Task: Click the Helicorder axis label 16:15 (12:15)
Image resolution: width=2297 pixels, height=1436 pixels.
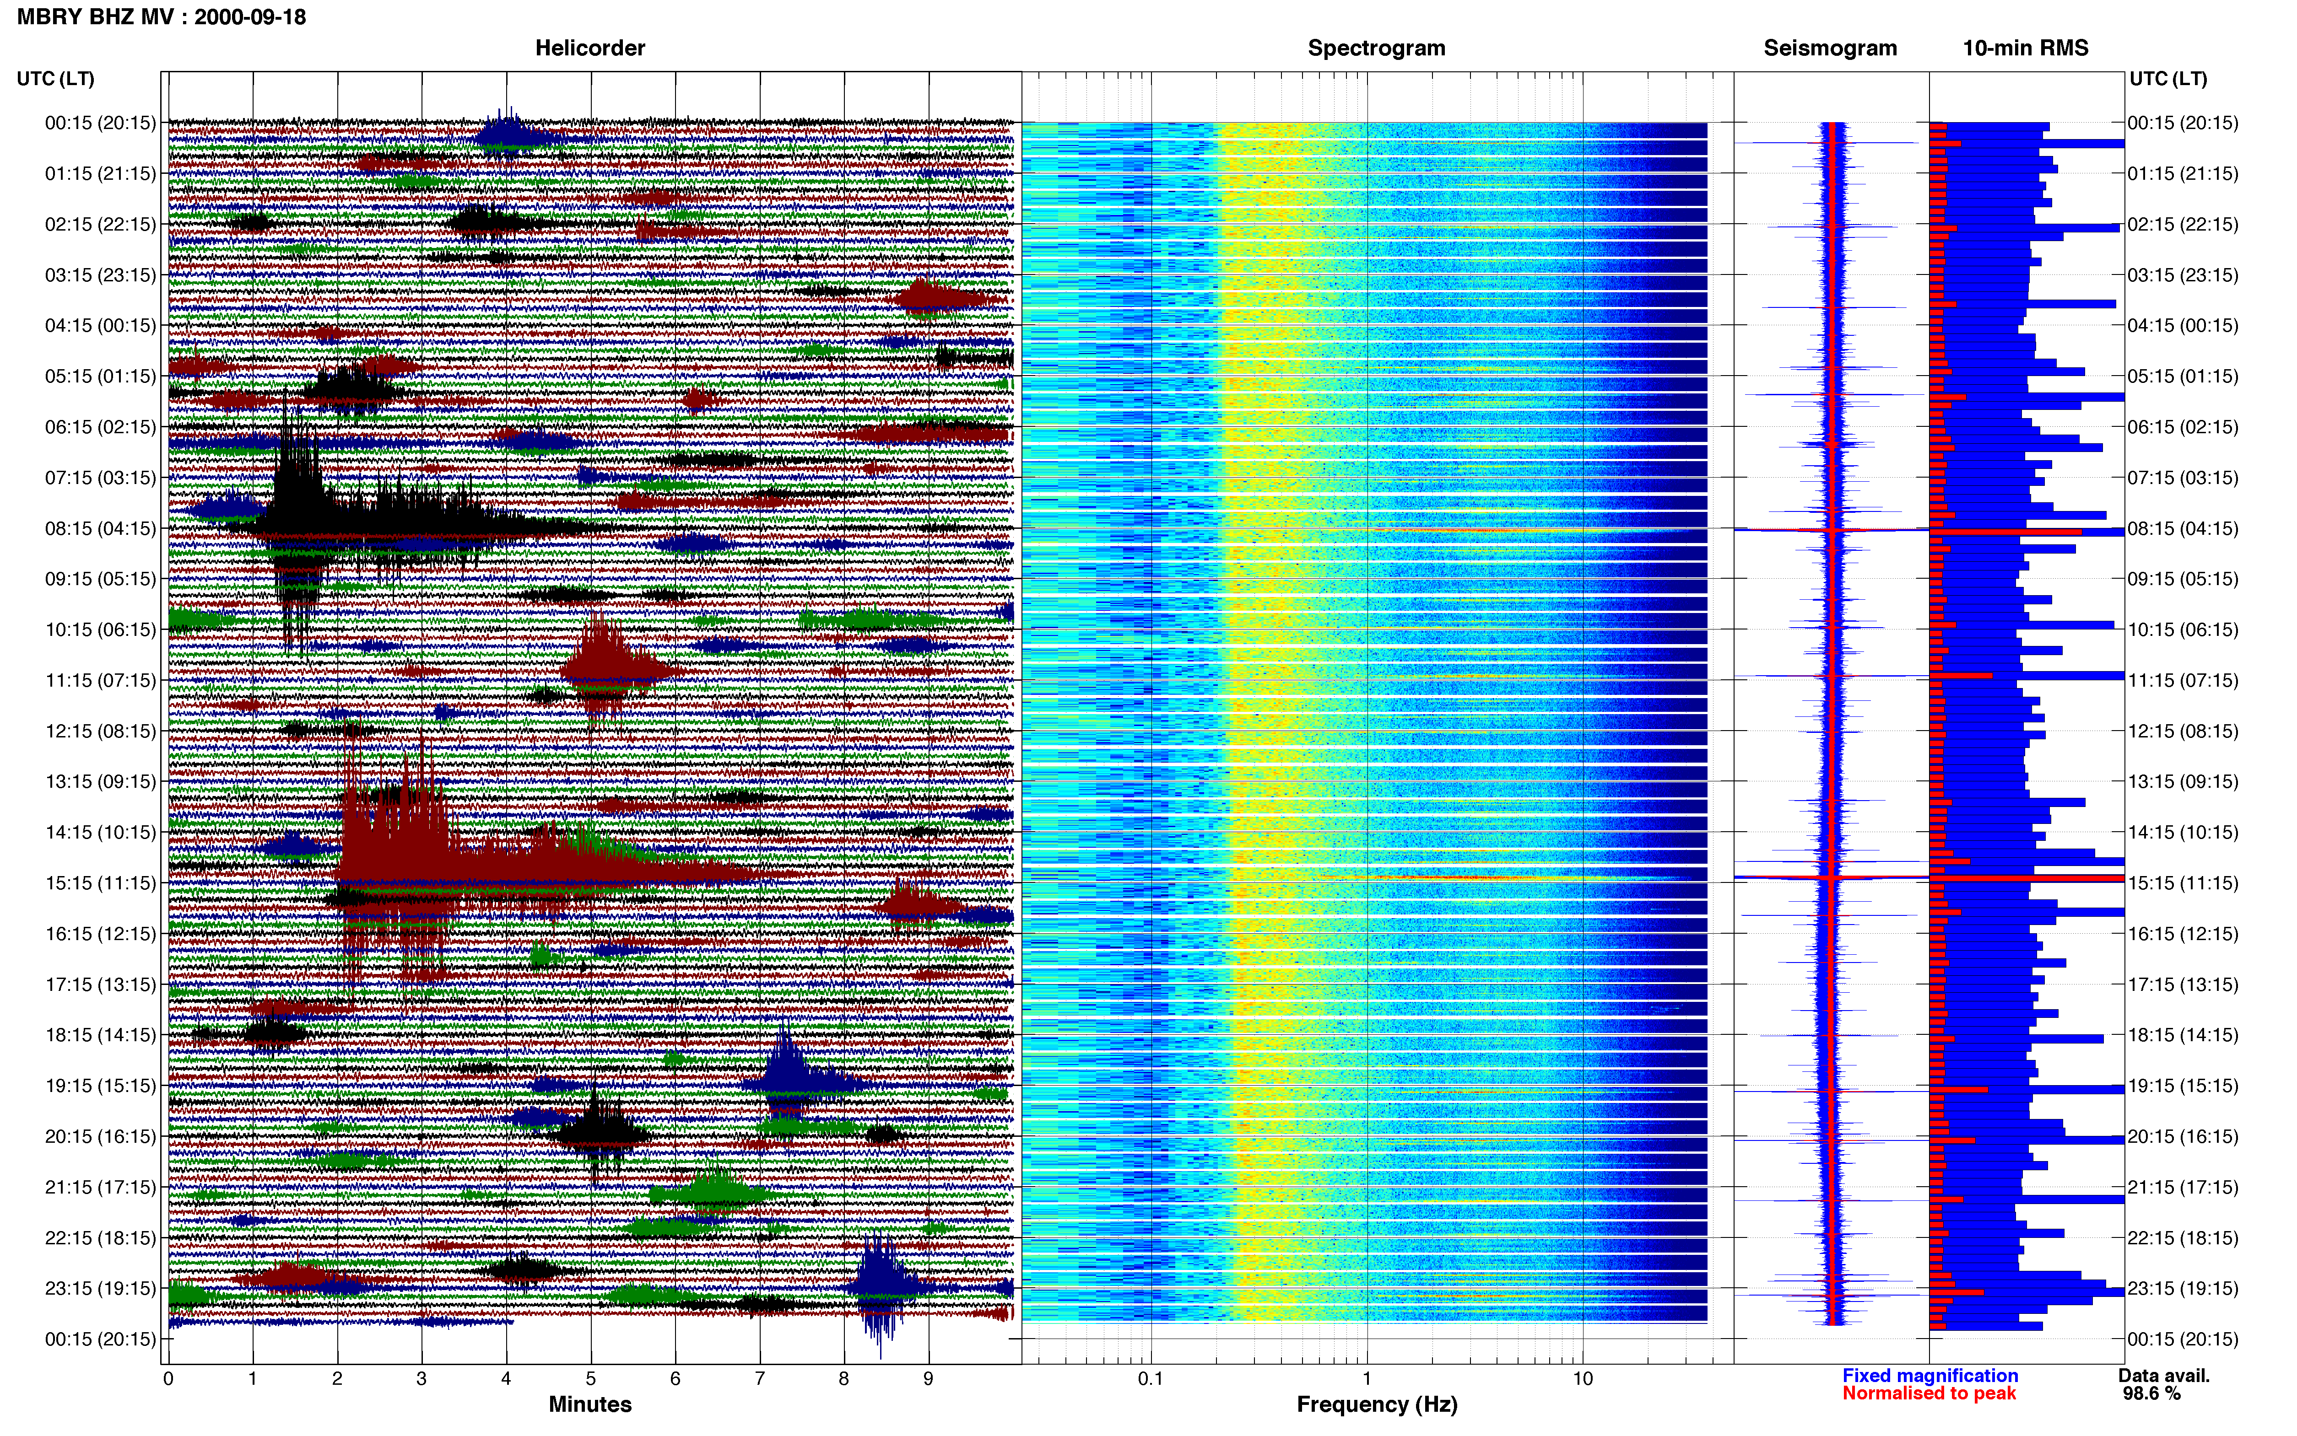Action: (101, 933)
